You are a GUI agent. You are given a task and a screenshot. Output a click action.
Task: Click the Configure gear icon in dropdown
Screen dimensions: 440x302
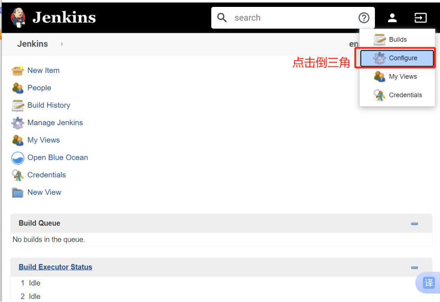click(380, 58)
